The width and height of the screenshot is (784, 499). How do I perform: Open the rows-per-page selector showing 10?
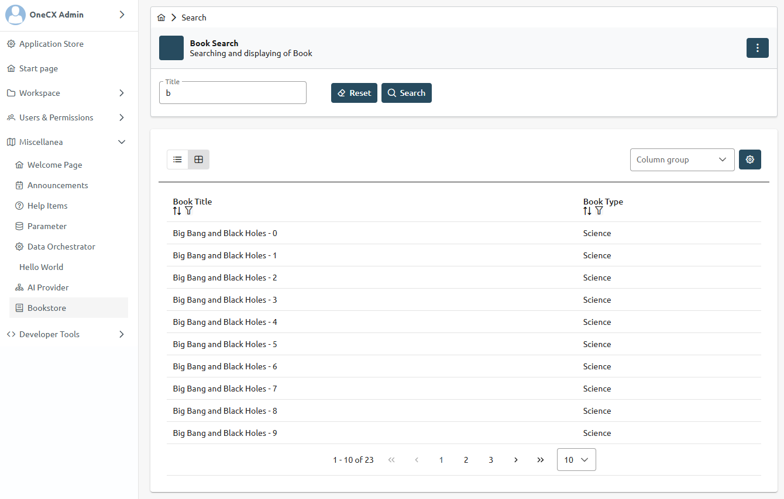tap(576, 460)
